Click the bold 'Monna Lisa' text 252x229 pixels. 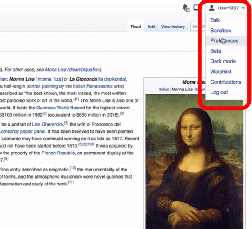click(x=22, y=79)
